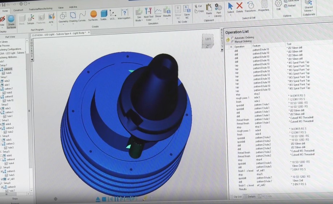The height and width of the screenshot is (204, 333).
Task: Open the Select dropdown arrow
Action: pyautogui.click(x=231, y=15)
